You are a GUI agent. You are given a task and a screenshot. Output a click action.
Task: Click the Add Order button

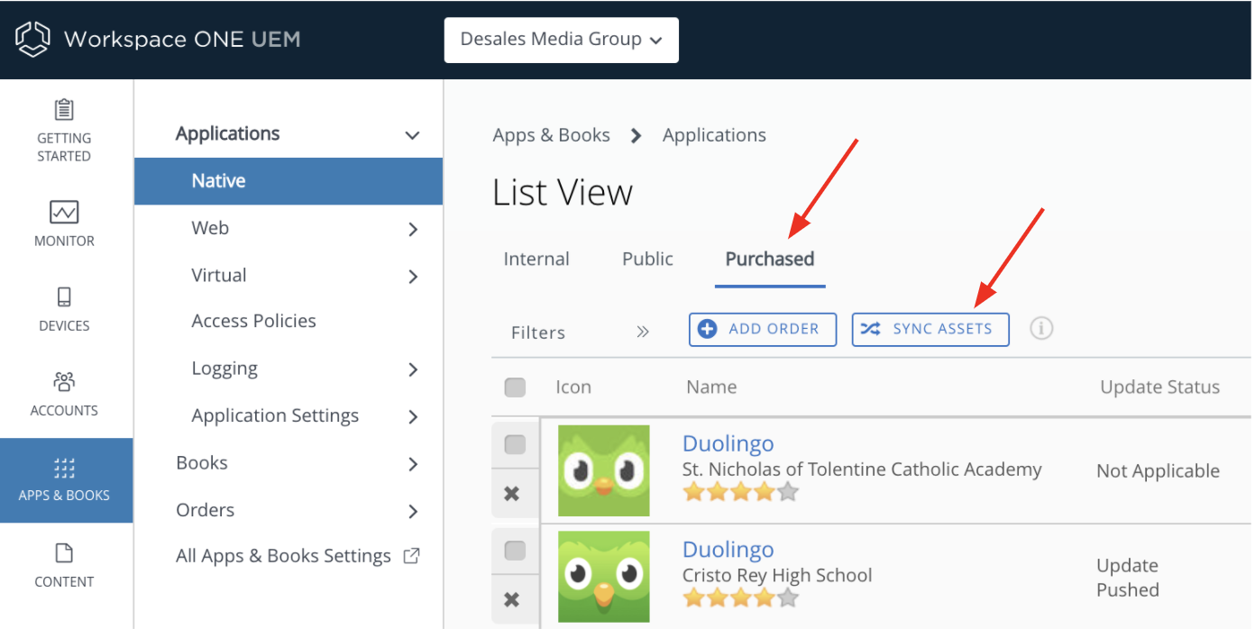[763, 329]
